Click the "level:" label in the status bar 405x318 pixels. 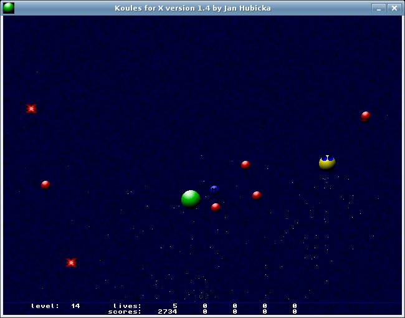pyautogui.click(x=45, y=306)
